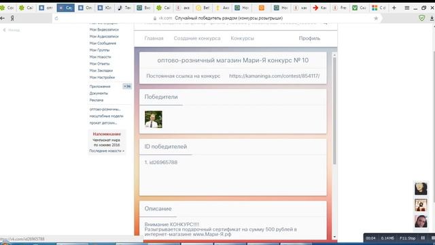Viewport: 435px width, 245px height.
Task: Open 'Мои Настройки' in the VK menu
Action: click(102, 78)
